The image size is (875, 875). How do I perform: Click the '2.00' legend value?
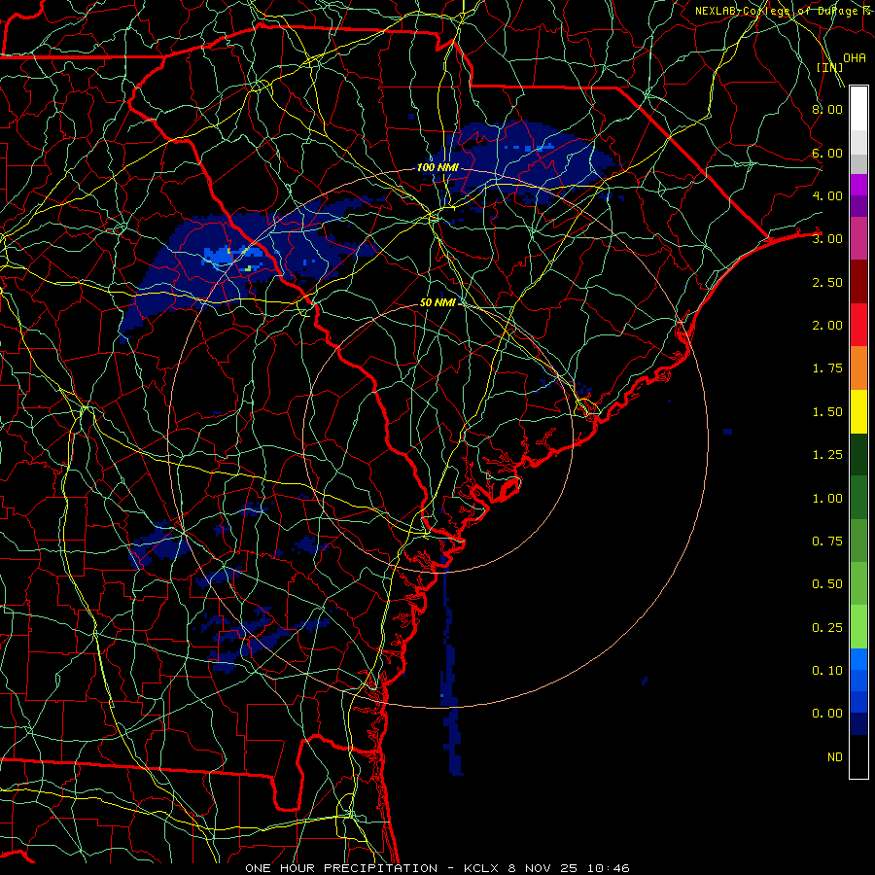[827, 326]
